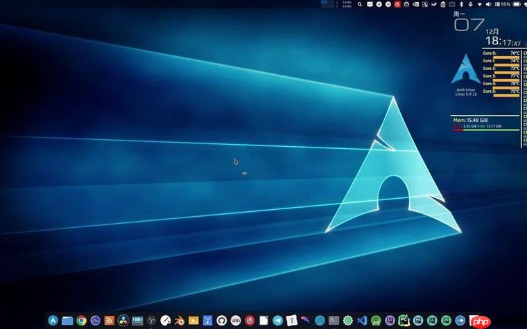Launch Telegram from the dock

[x=277, y=321]
